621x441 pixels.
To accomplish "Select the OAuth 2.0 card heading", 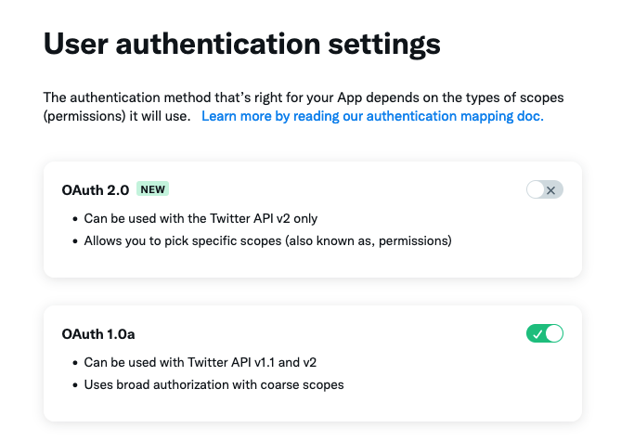I will (x=96, y=190).
